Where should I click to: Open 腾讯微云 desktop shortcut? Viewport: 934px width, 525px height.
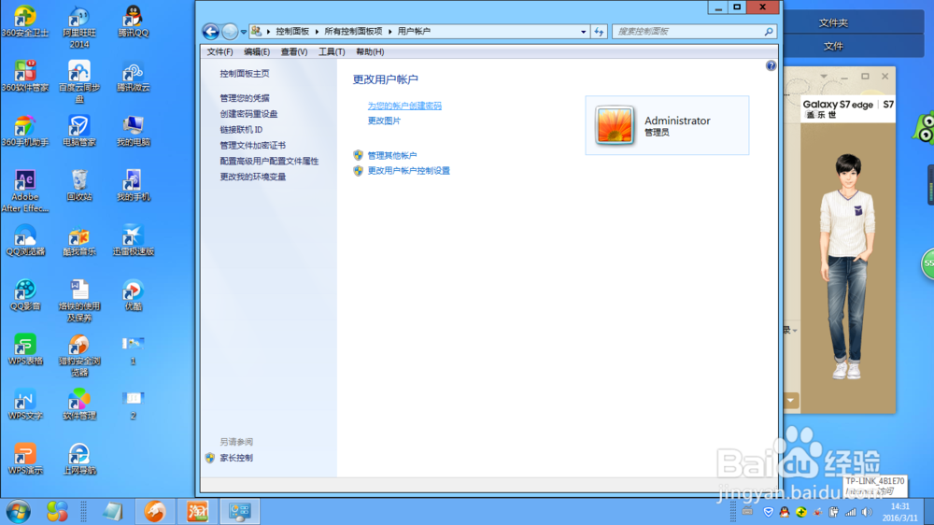point(134,77)
